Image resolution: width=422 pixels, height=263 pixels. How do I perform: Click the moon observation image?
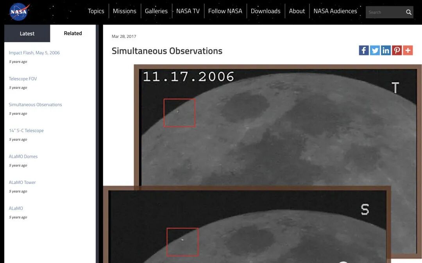(263, 164)
